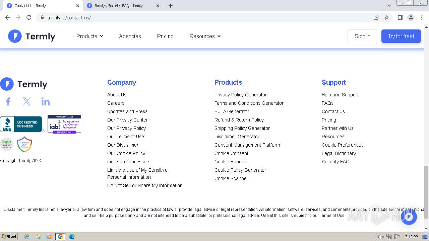The image size is (429, 241).
Task: Open Our Sub-Processors link
Action: tap(129, 162)
